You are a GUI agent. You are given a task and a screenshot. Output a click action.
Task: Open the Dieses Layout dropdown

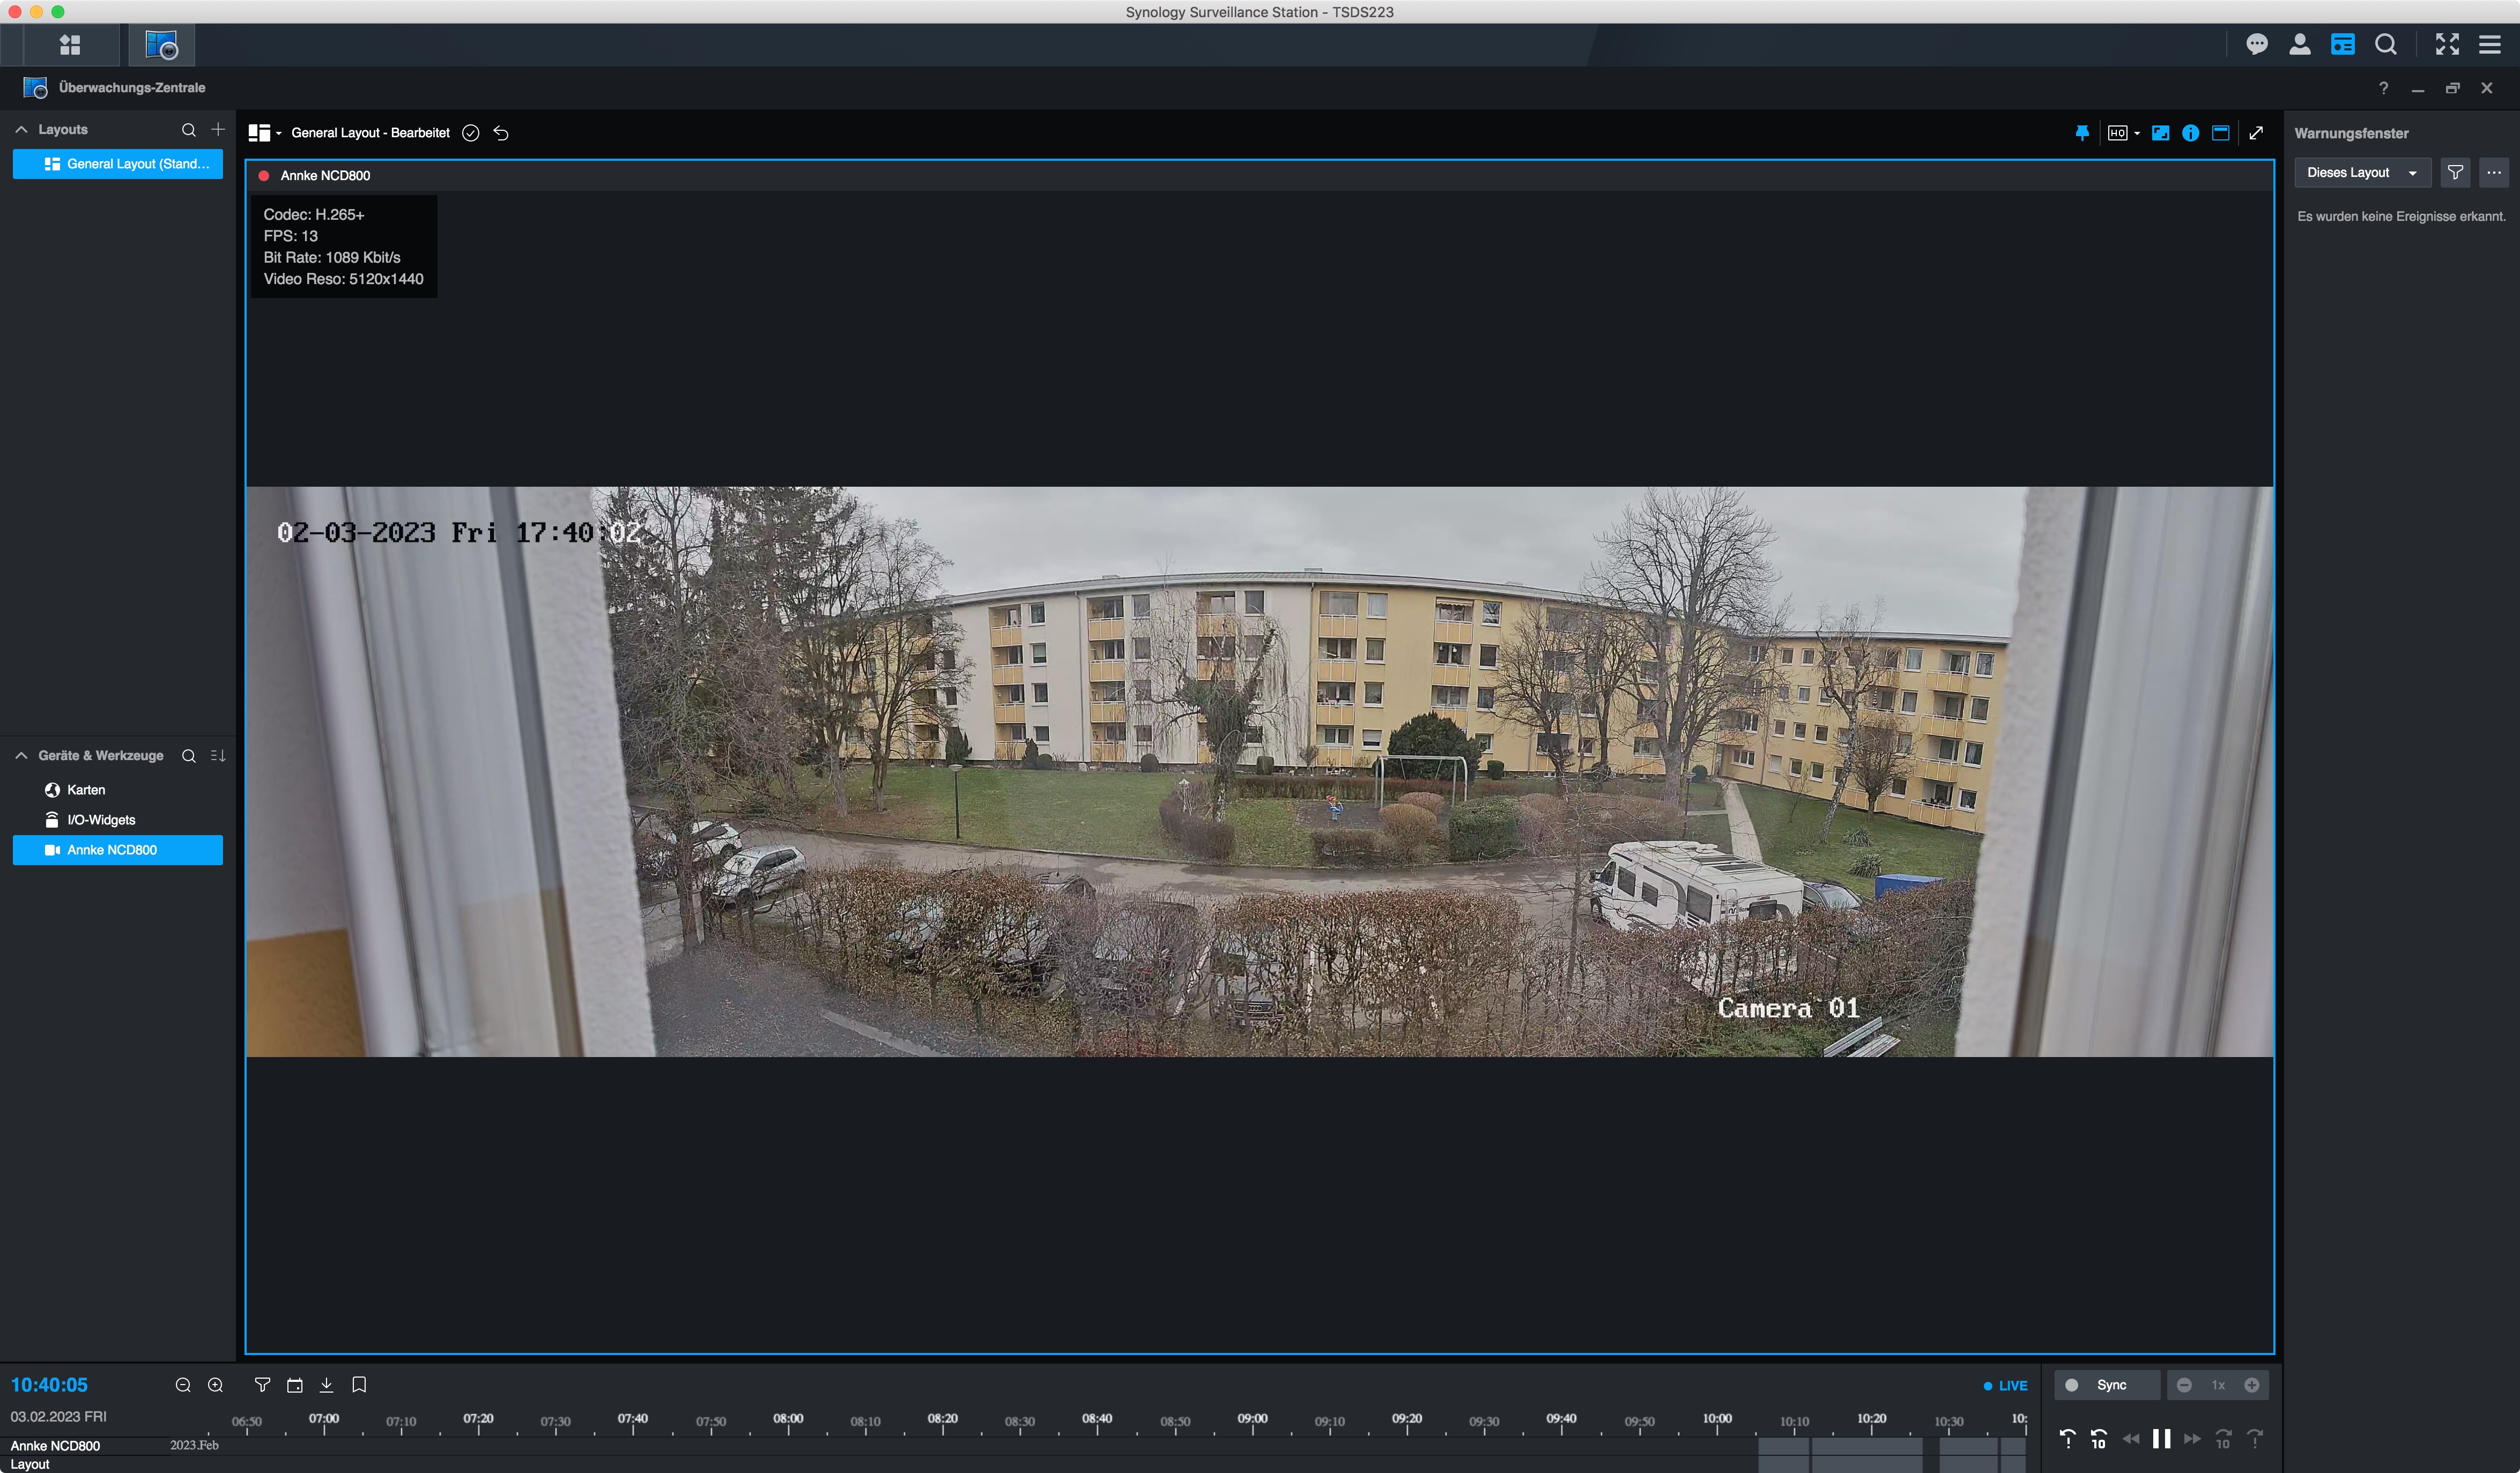[x=2361, y=173]
